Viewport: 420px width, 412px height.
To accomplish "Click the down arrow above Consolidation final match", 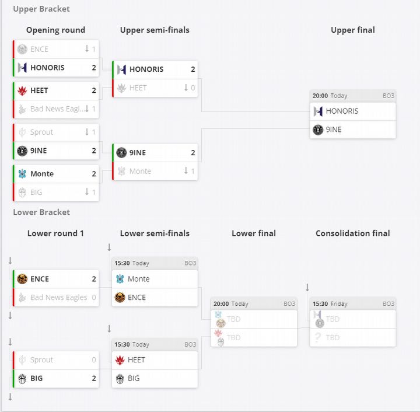I will (307, 287).
